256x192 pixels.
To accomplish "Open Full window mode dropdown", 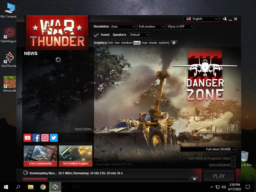I will click(151, 26).
